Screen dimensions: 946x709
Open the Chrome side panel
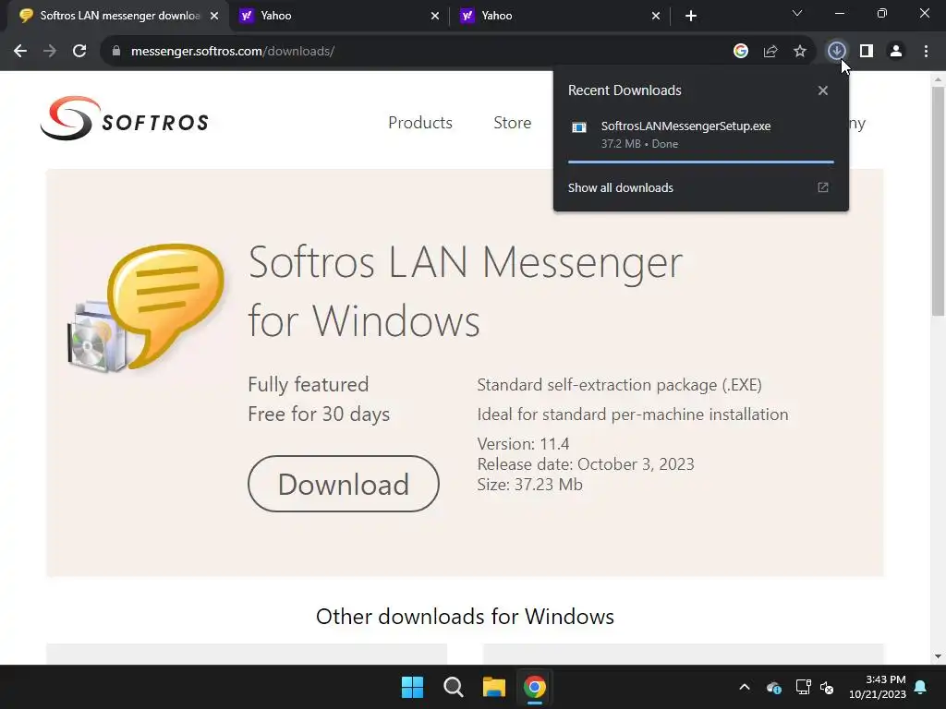point(867,52)
